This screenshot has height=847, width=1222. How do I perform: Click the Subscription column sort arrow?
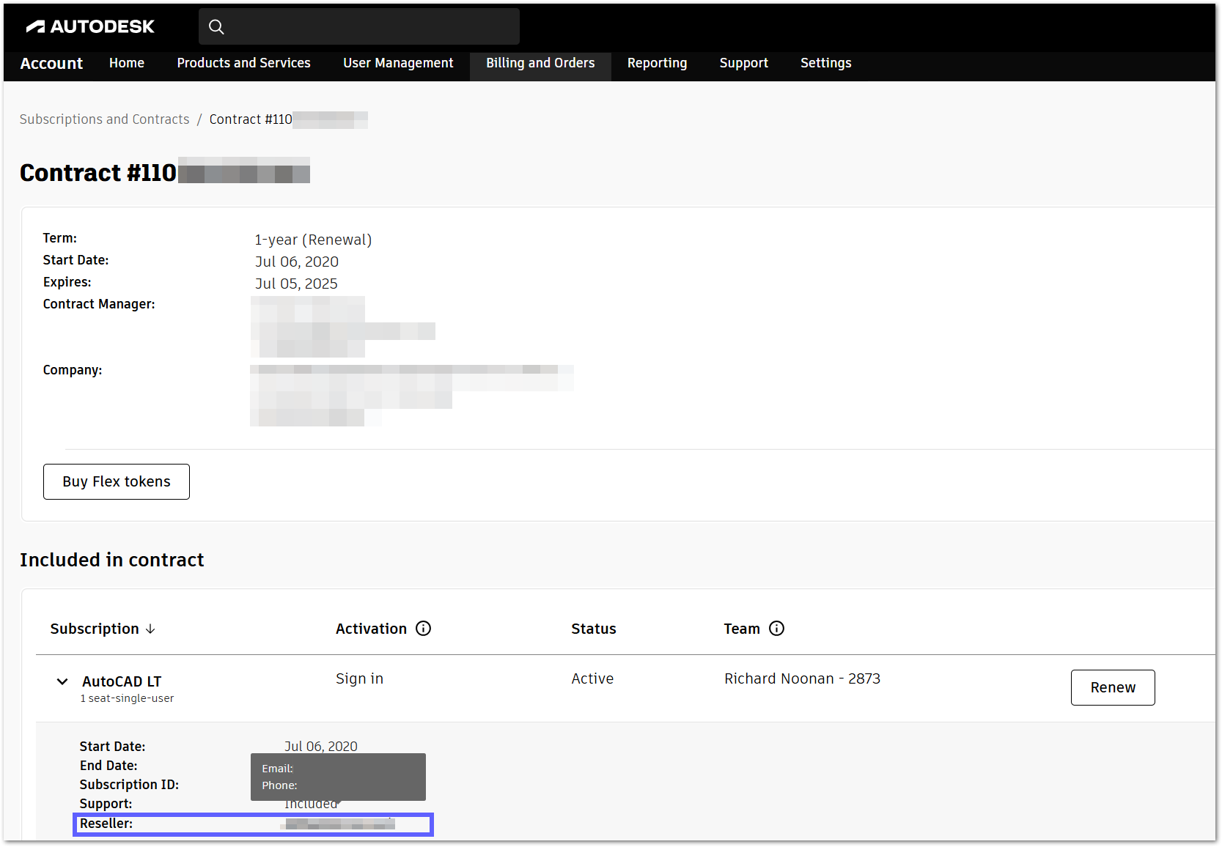point(151,629)
